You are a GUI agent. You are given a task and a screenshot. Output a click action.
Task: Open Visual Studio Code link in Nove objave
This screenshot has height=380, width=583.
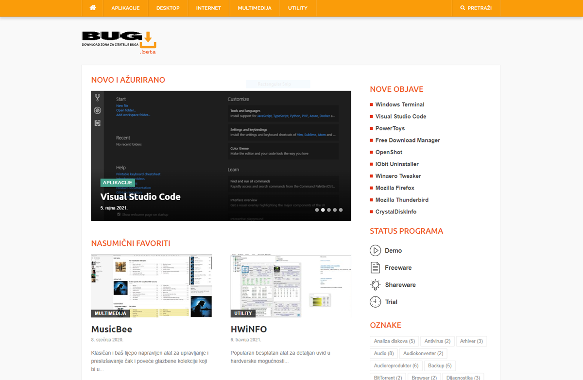point(401,117)
